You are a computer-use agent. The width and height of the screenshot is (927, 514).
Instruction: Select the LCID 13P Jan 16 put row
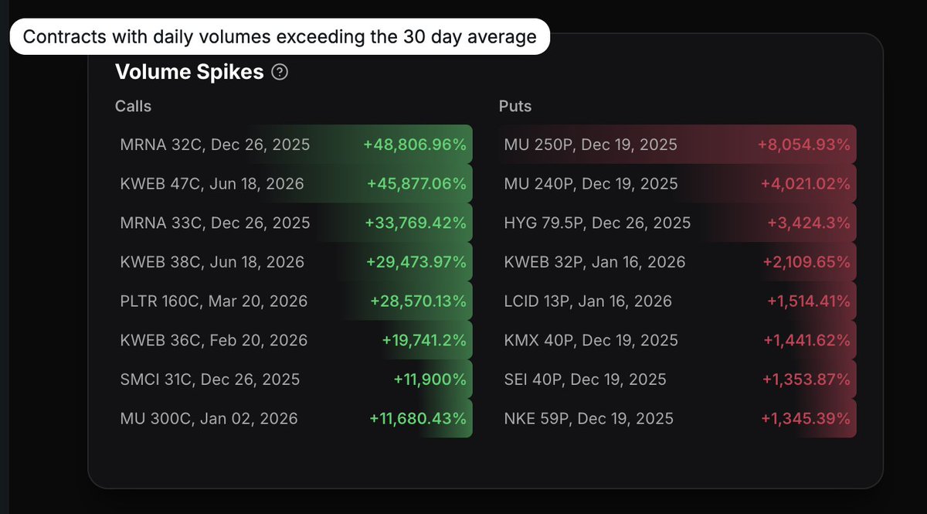(x=677, y=301)
